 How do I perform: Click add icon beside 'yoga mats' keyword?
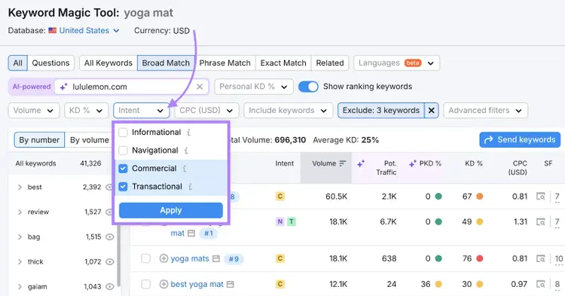coord(163,258)
